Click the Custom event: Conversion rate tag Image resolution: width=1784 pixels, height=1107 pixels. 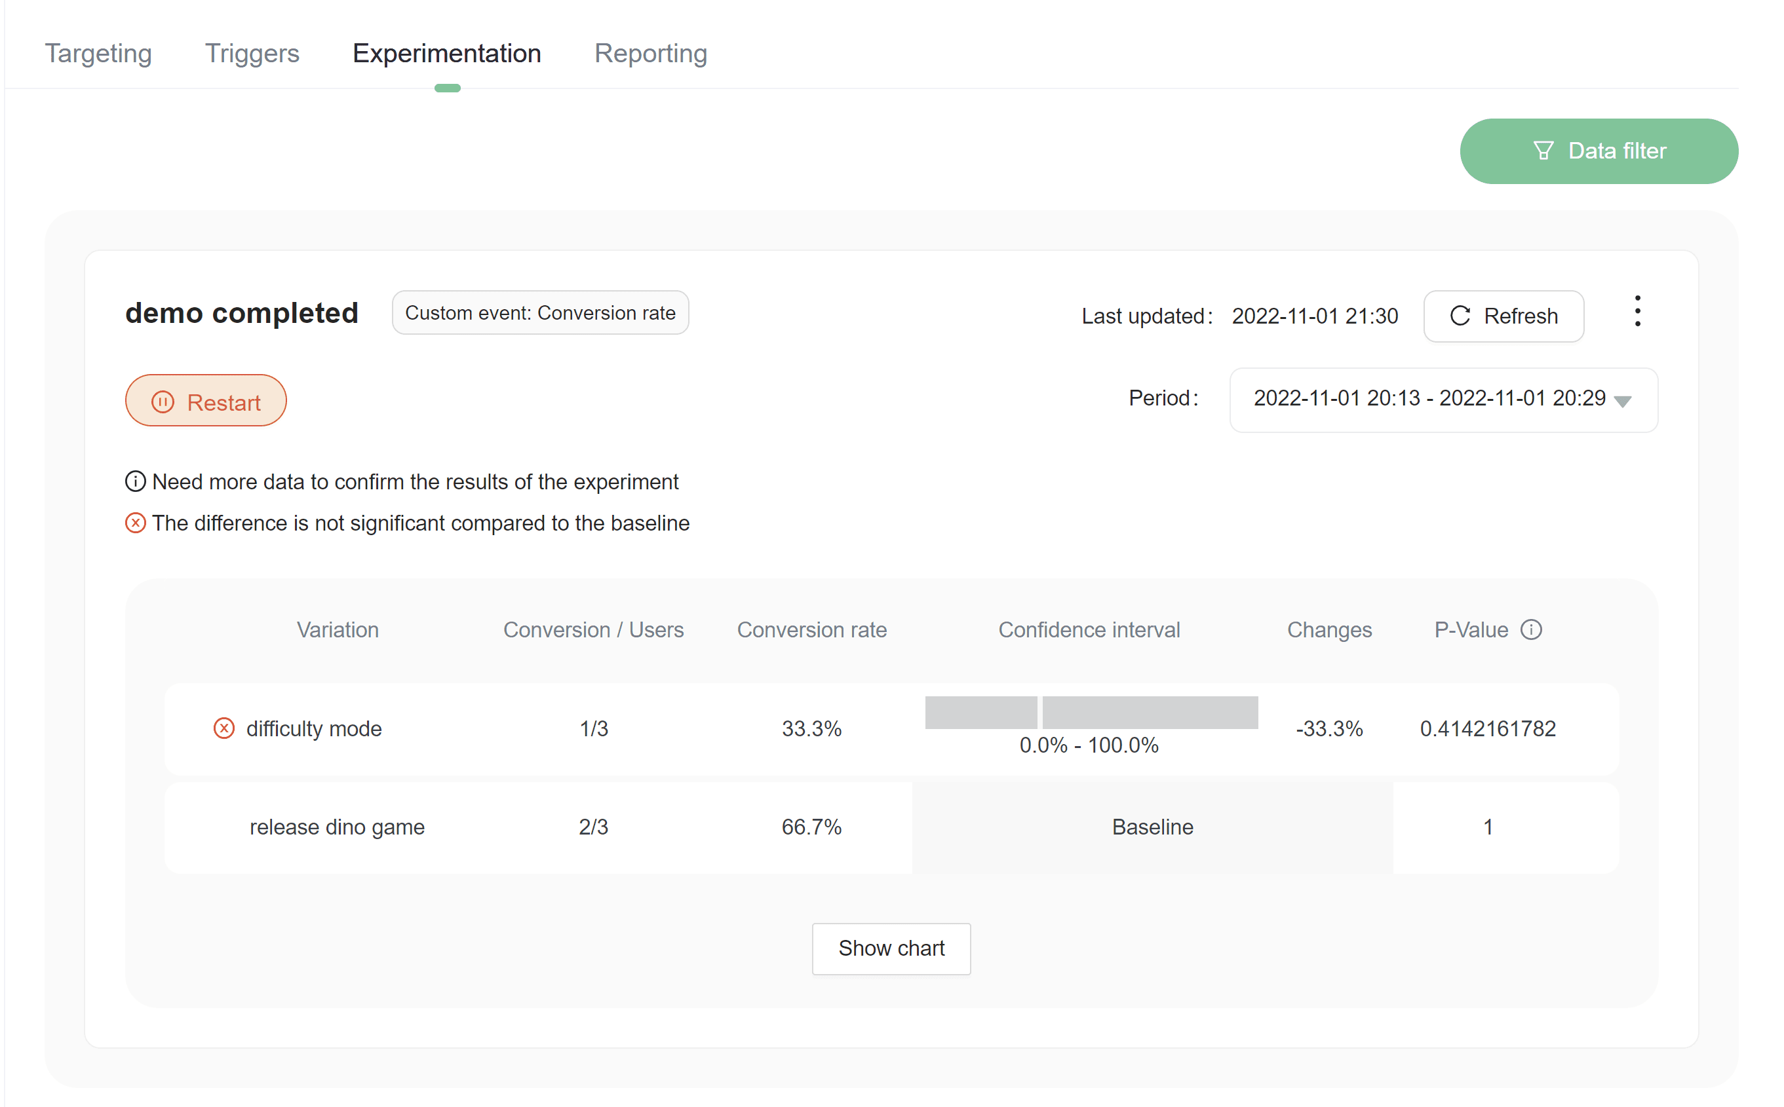(540, 312)
